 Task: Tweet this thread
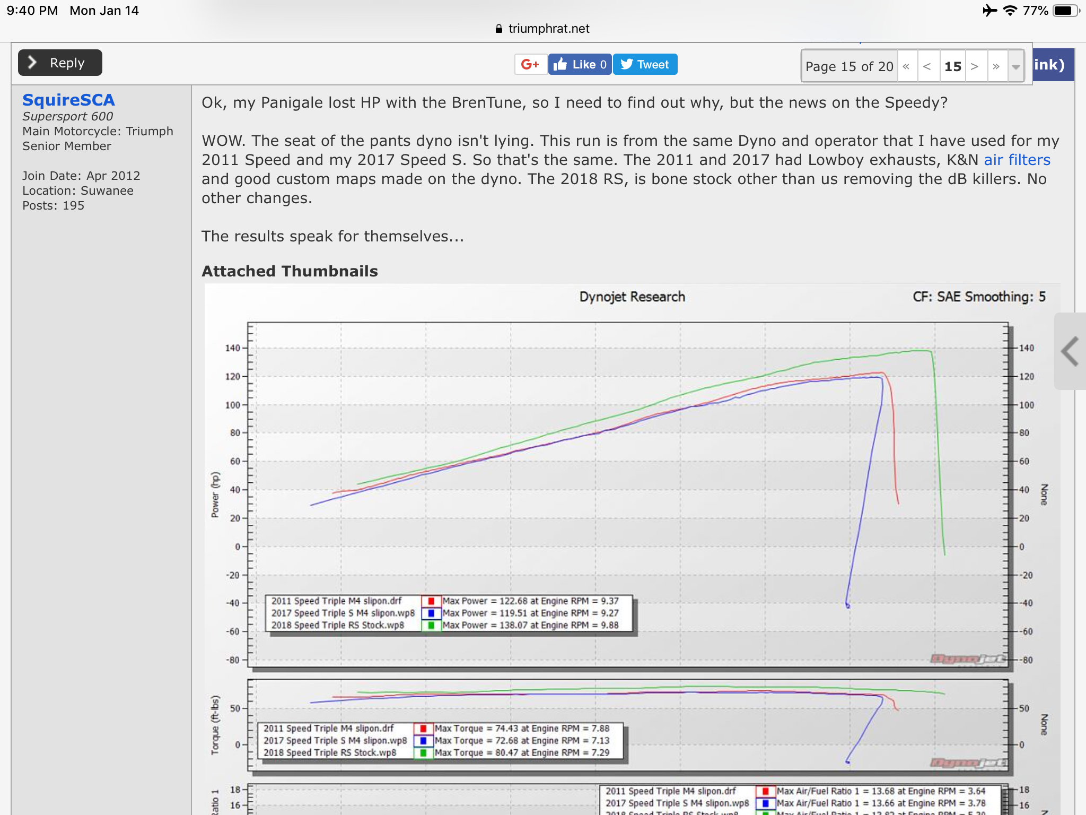click(645, 65)
